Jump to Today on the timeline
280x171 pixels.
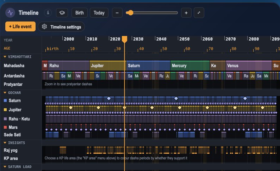[99, 13]
